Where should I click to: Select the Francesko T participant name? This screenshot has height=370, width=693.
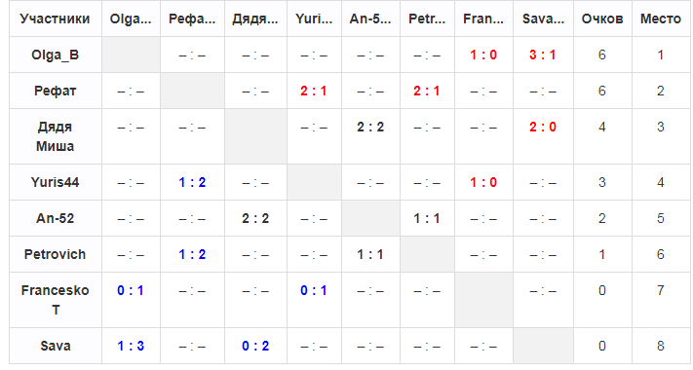pyautogui.click(x=55, y=300)
